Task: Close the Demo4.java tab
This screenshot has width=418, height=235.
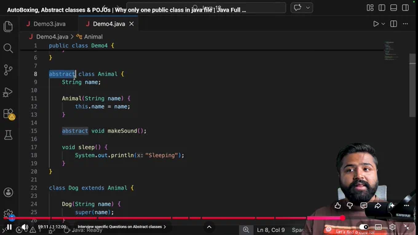Action: (x=132, y=24)
